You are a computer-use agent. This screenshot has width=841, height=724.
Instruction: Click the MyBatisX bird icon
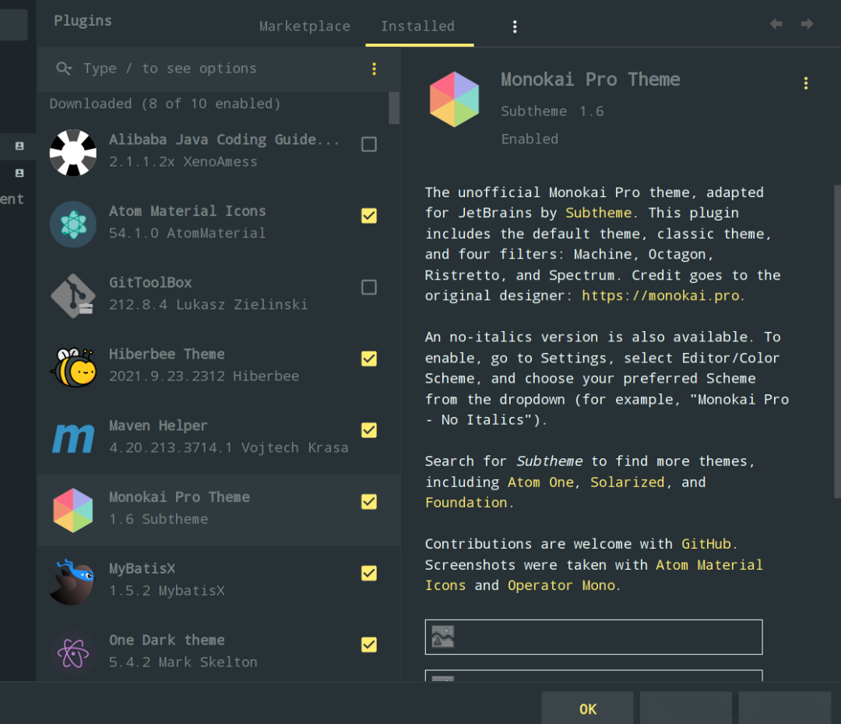coord(73,582)
